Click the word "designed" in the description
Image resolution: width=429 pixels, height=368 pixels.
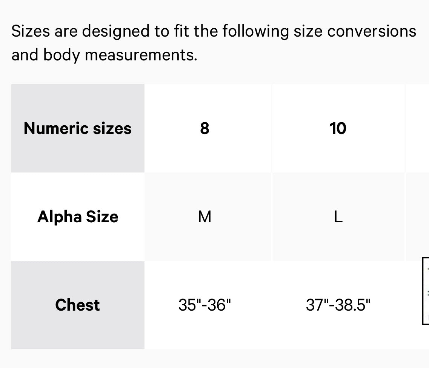coord(116,31)
